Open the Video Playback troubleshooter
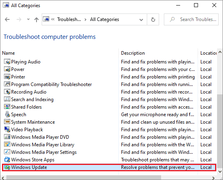Image resolution: width=223 pixels, height=180 pixels. click(27, 130)
